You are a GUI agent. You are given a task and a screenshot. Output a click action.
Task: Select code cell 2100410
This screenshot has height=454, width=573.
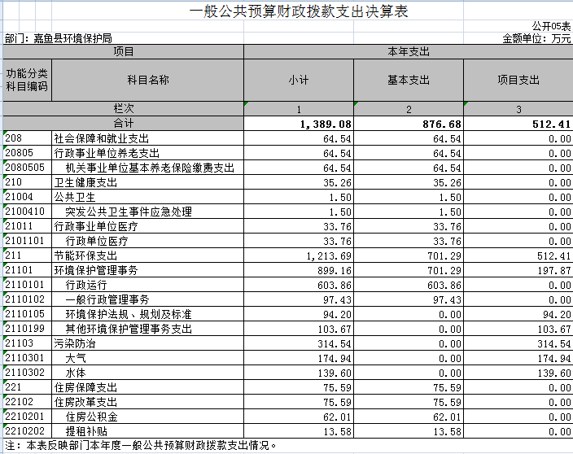pos(28,212)
